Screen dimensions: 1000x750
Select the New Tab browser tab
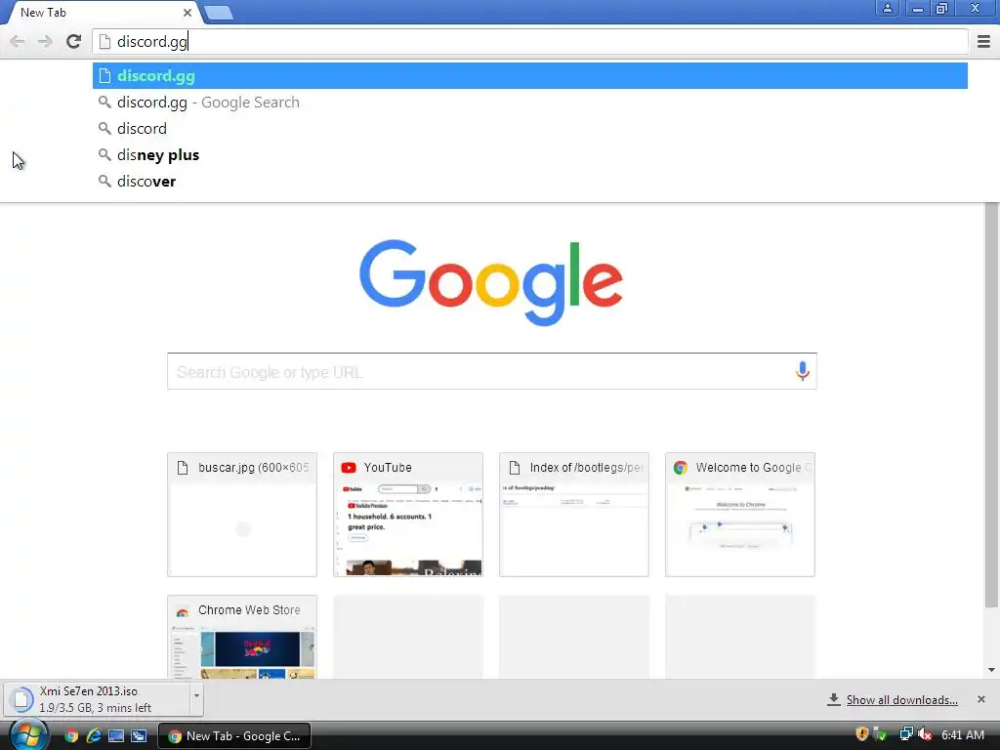102,13
